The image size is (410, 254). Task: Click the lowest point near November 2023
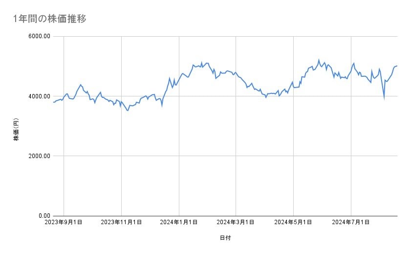click(128, 111)
